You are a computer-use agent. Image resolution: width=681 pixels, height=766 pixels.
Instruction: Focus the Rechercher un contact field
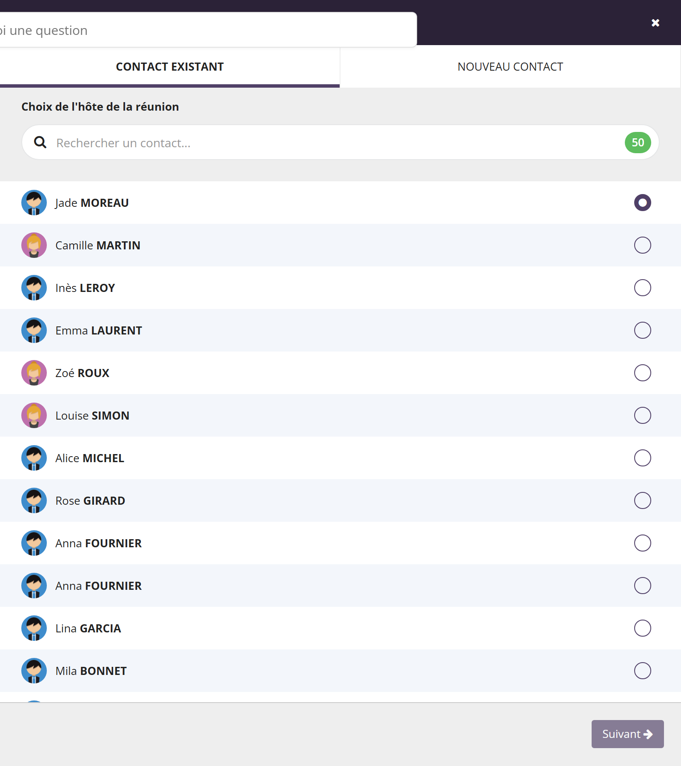click(340, 143)
